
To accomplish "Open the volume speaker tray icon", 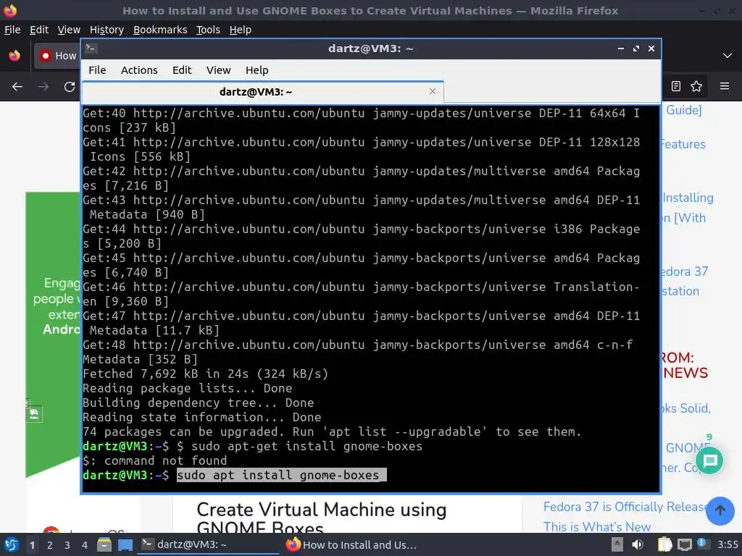I will pyautogui.click(x=638, y=544).
